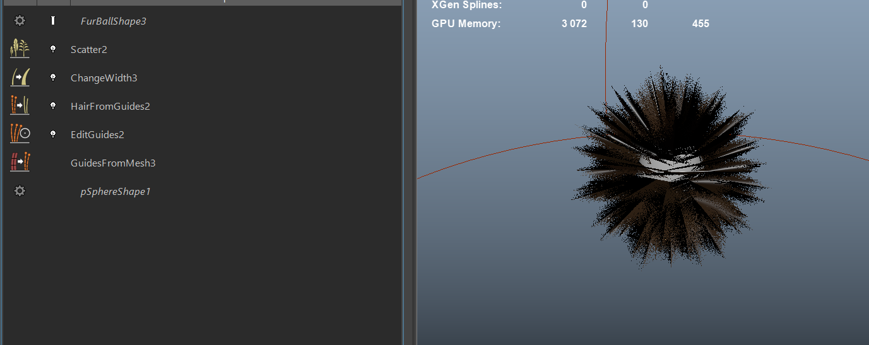The image size is (869, 345).
Task: Click the GuidesFromMesh3 node icon
Action: tap(20, 163)
